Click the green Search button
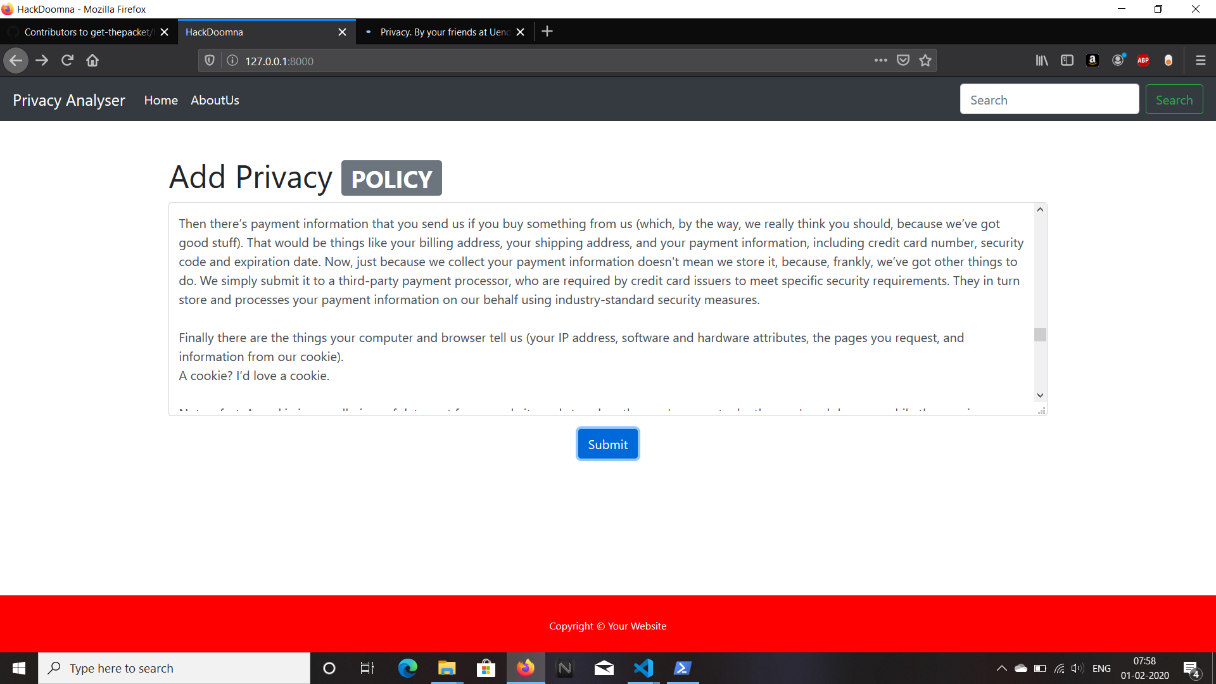1216x684 pixels. click(1174, 100)
